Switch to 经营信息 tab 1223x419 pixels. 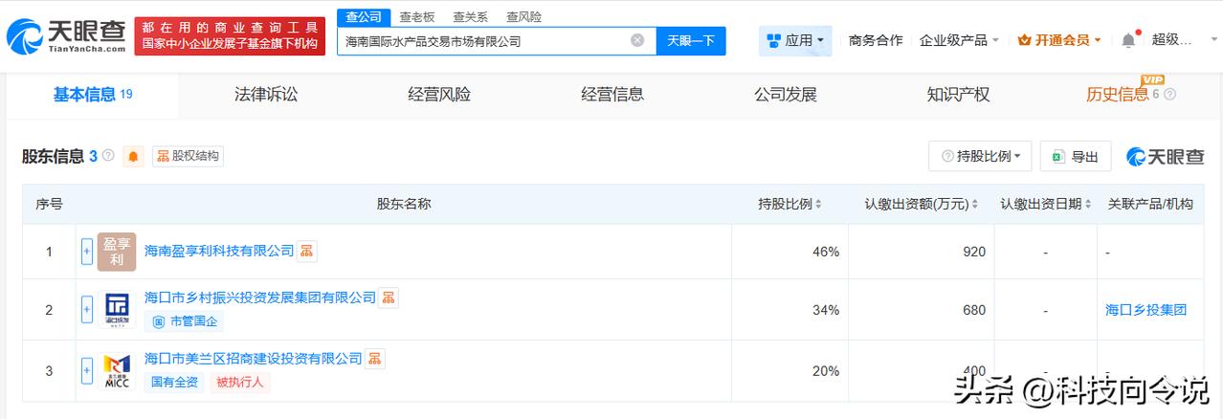[x=612, y=94]
